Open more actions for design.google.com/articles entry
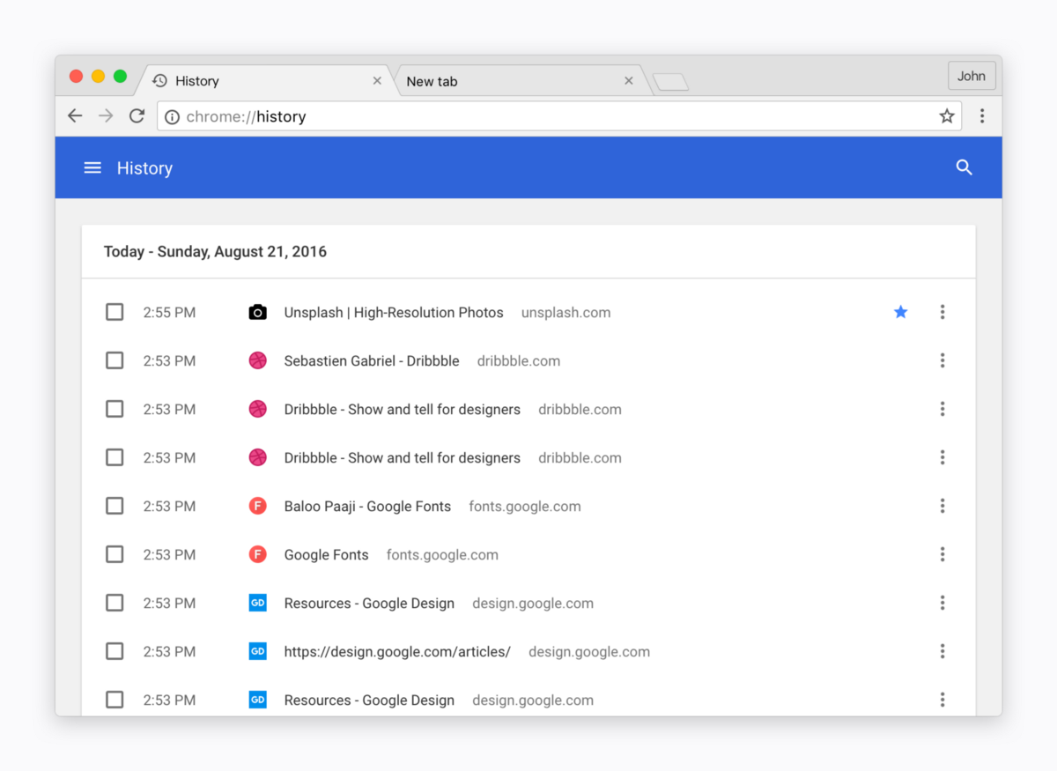 (x=942, y=651)
